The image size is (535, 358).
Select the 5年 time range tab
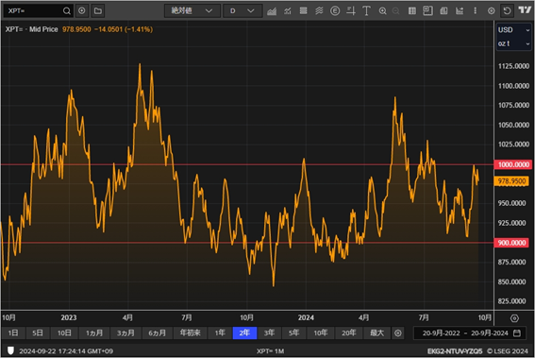[x=293, y=332]
